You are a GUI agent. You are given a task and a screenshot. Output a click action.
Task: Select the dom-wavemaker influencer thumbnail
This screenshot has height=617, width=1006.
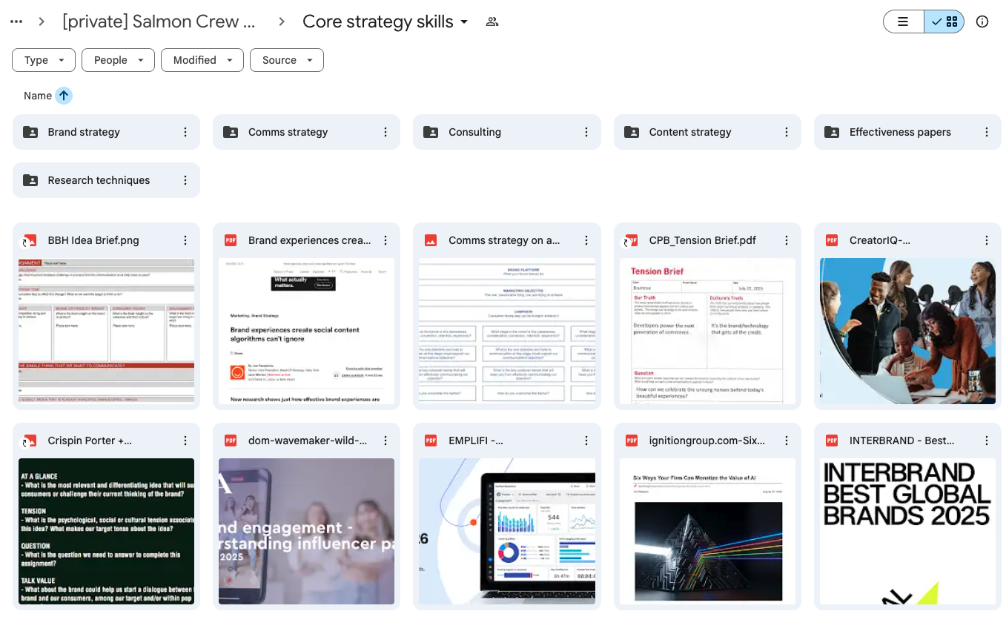click(306, 531)
